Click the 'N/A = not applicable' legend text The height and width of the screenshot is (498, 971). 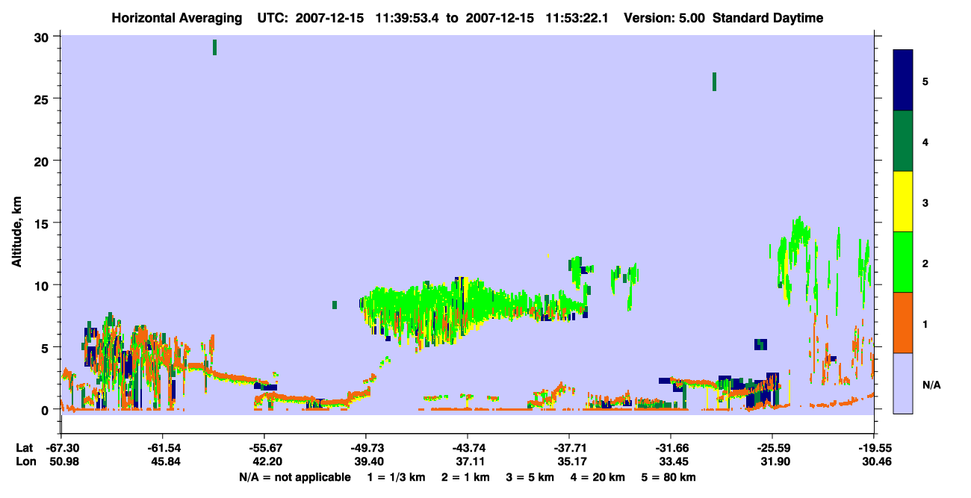tap(294, 477)
